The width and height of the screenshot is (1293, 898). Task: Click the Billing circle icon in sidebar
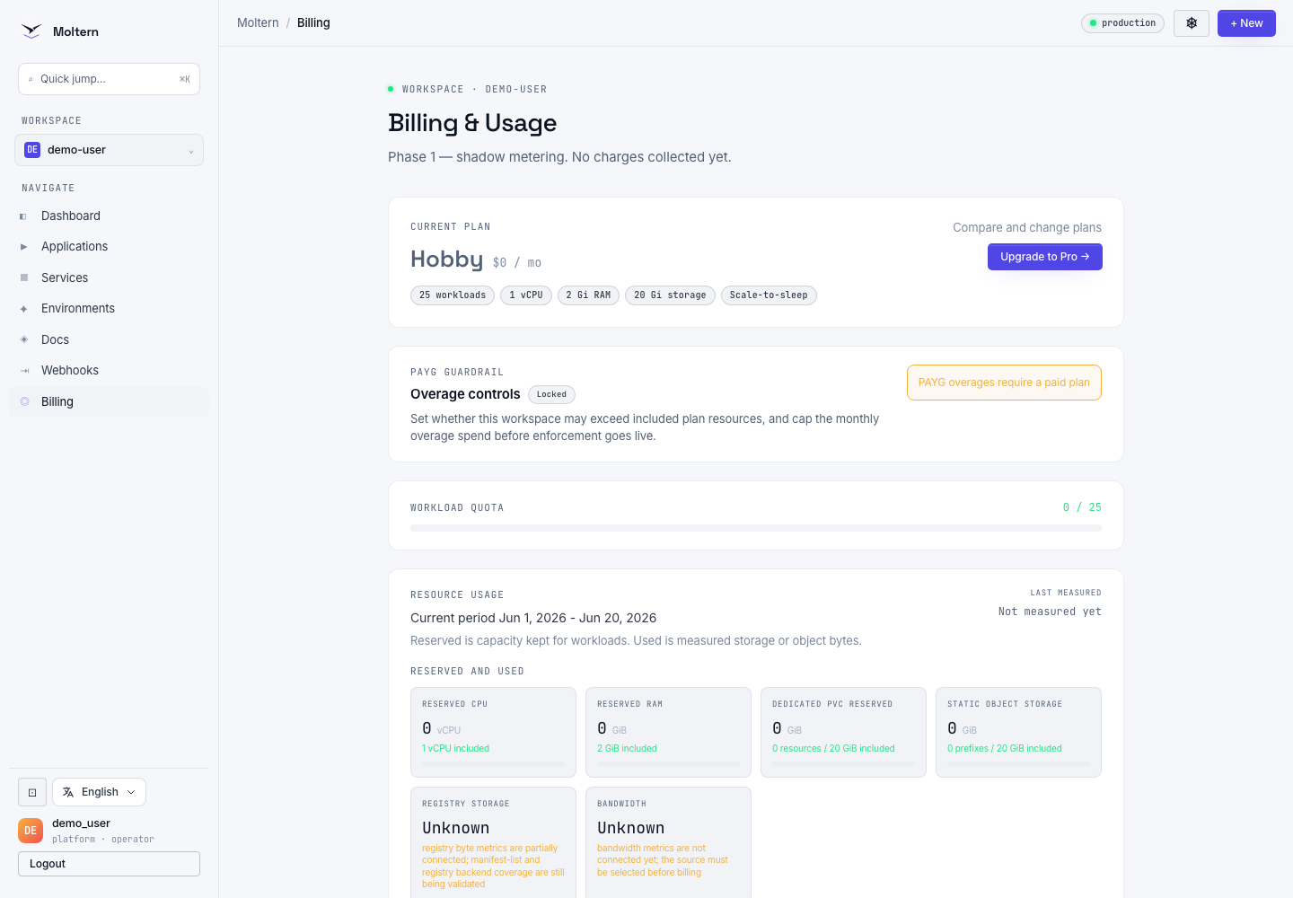(x=24, y=401)
